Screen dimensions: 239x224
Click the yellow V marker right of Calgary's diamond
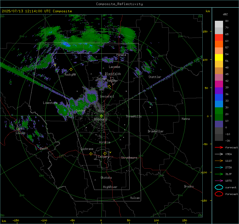(x=110, y=152)
